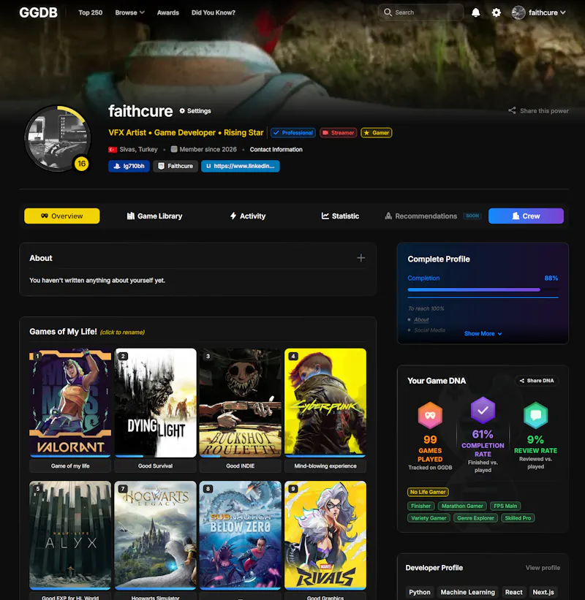Click the Marathon Gamer tag
The image size is (585, 600).
[462, 506]
